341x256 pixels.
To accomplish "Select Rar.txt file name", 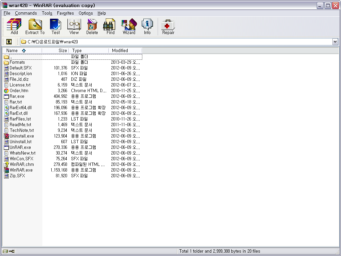I will (16, 102).
